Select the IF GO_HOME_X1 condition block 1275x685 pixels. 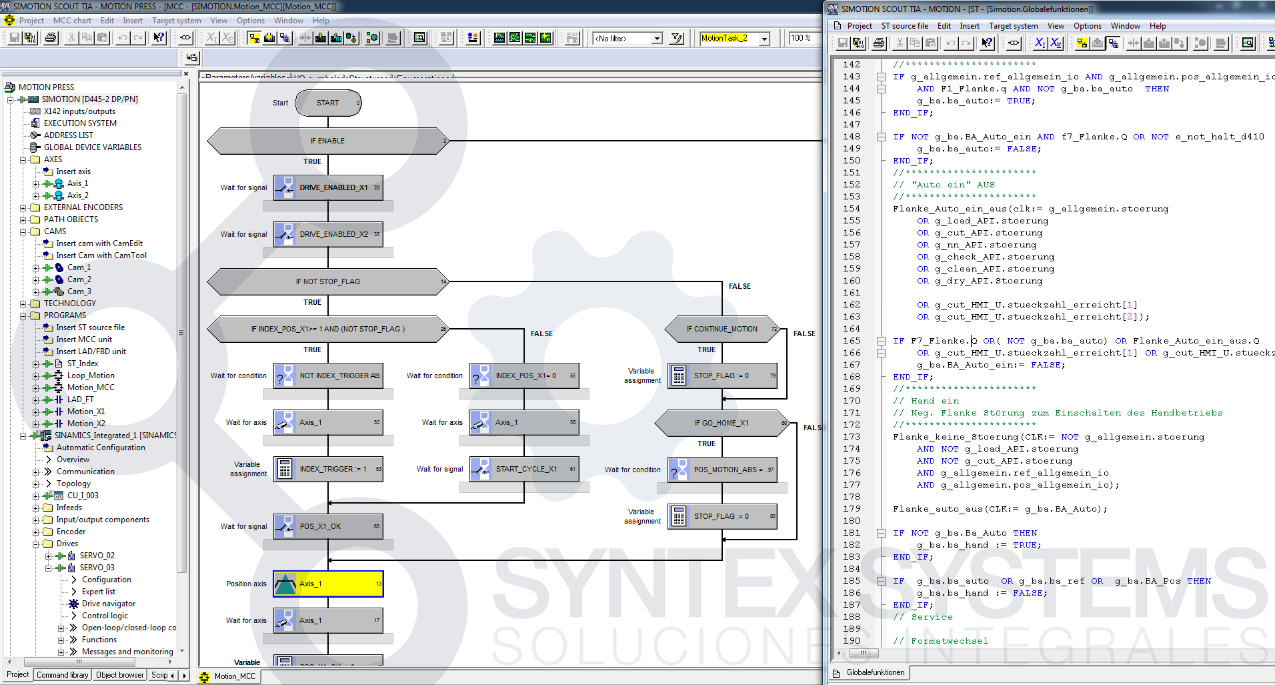pos(722,423)
